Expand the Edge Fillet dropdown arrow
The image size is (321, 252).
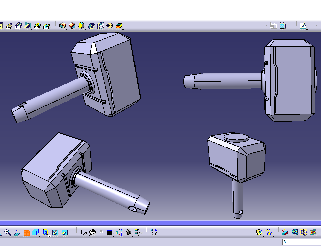66,30
